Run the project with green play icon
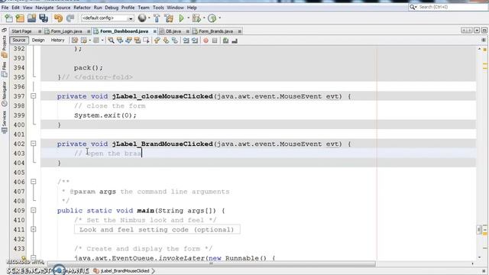 pyautogui.click(x=181, y=18)
